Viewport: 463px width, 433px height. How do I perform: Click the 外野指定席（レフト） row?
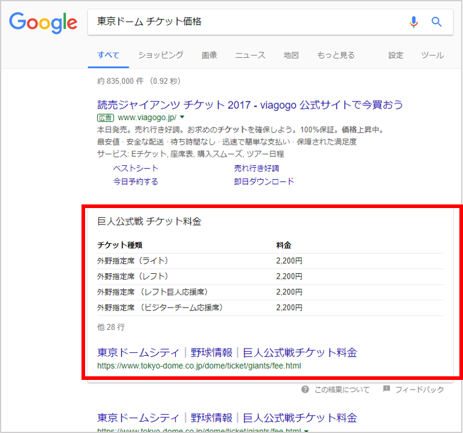(x=270, y=276)
